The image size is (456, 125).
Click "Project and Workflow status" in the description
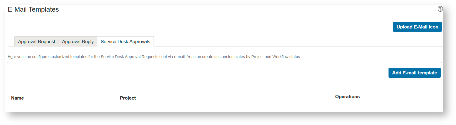click(x=275, y=57)
